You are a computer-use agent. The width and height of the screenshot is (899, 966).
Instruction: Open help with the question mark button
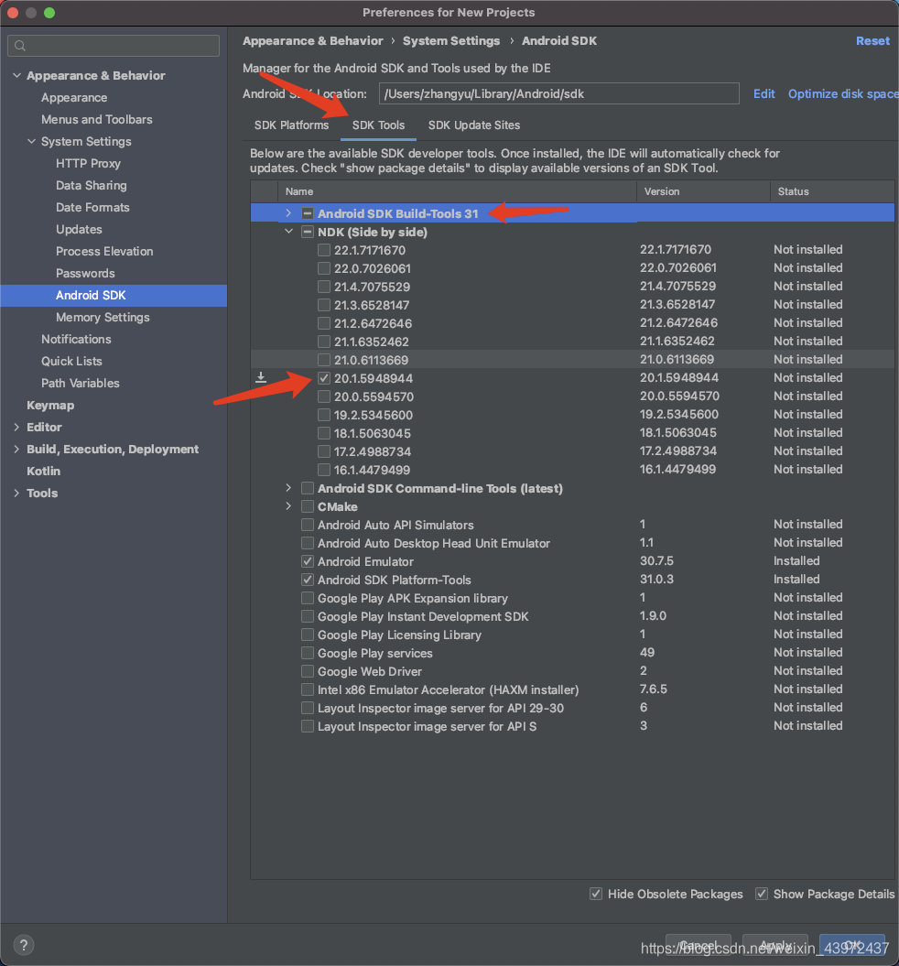(x=24, y=945)
